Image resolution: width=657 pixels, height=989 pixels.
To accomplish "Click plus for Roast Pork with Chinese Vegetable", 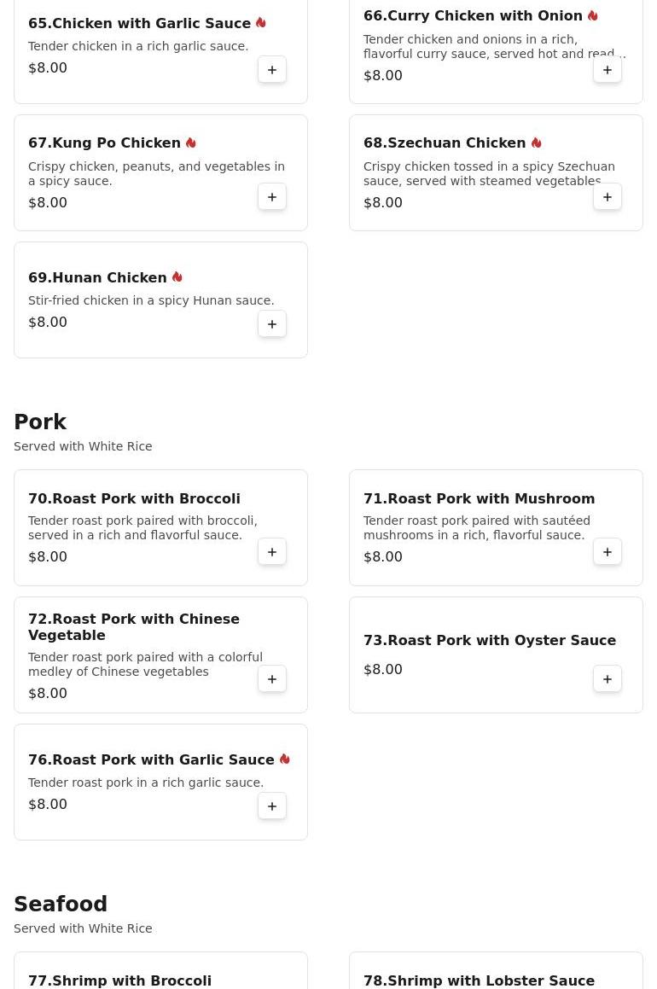I will point(272,679).
